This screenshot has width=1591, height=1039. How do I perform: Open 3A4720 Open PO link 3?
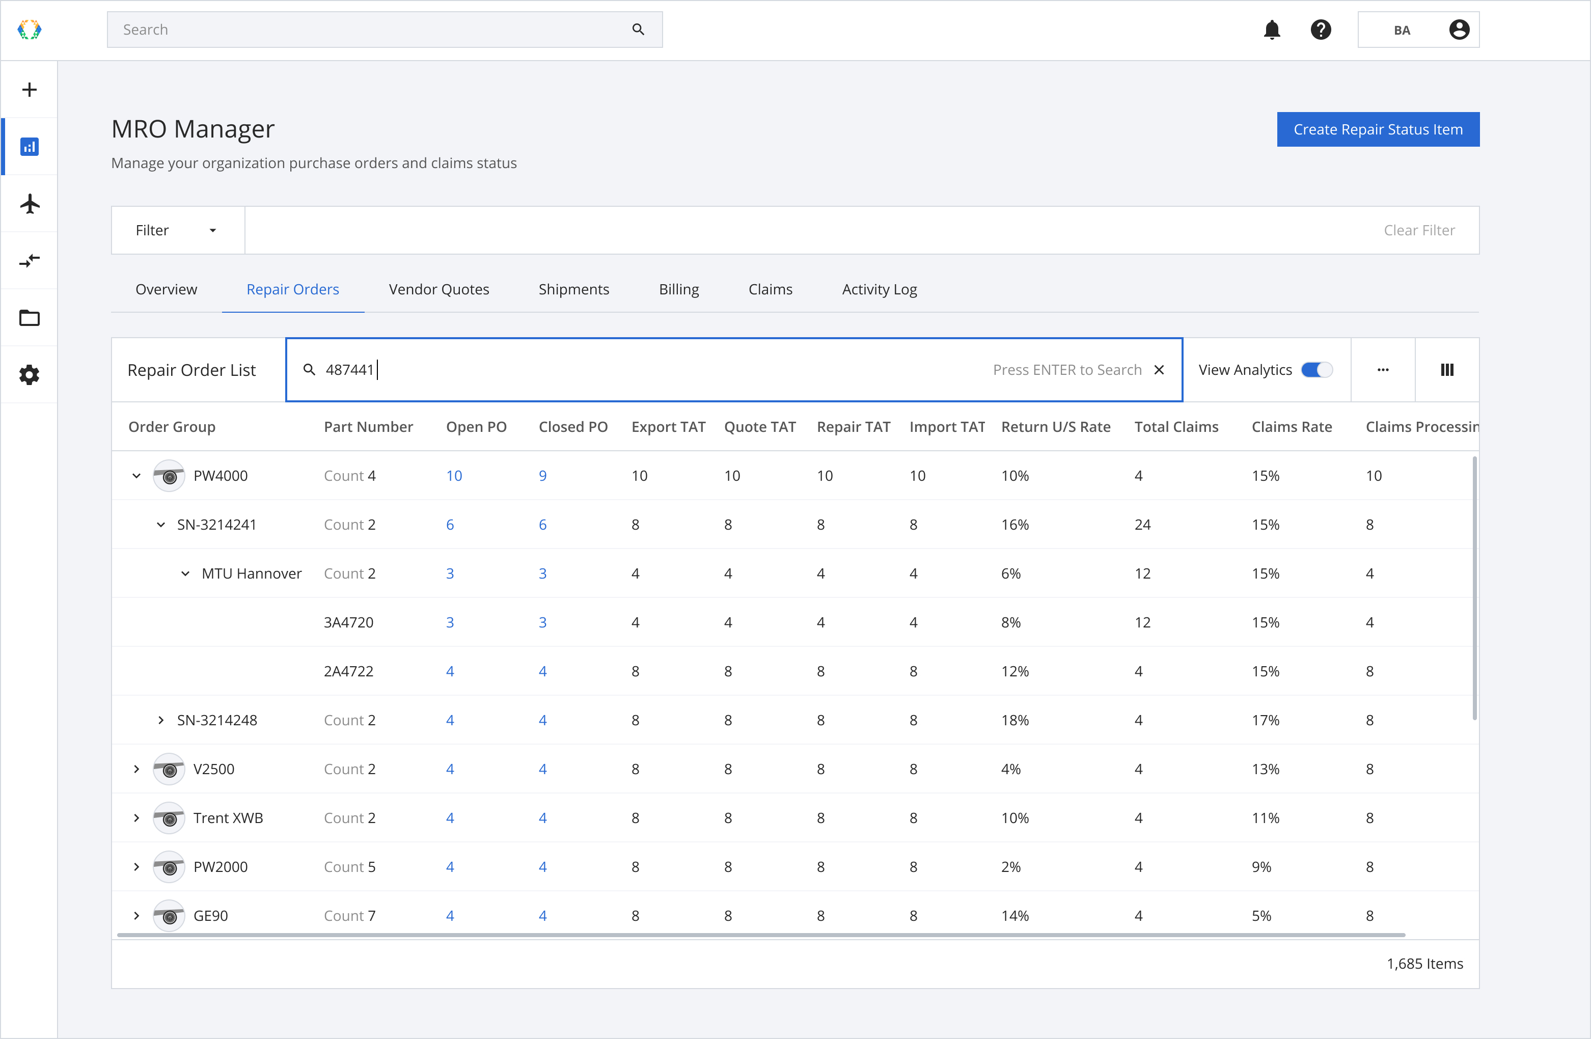click(x=450, y=622)
